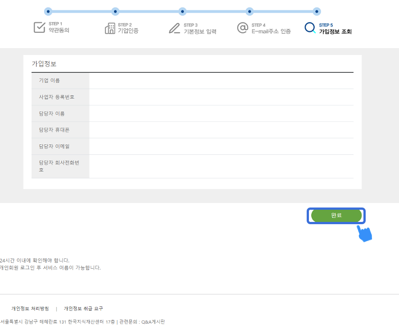Select the 가입정보 조회 step label
Image resolution: width=399 pixels, height=325 pixels.
tap(335, 32)
